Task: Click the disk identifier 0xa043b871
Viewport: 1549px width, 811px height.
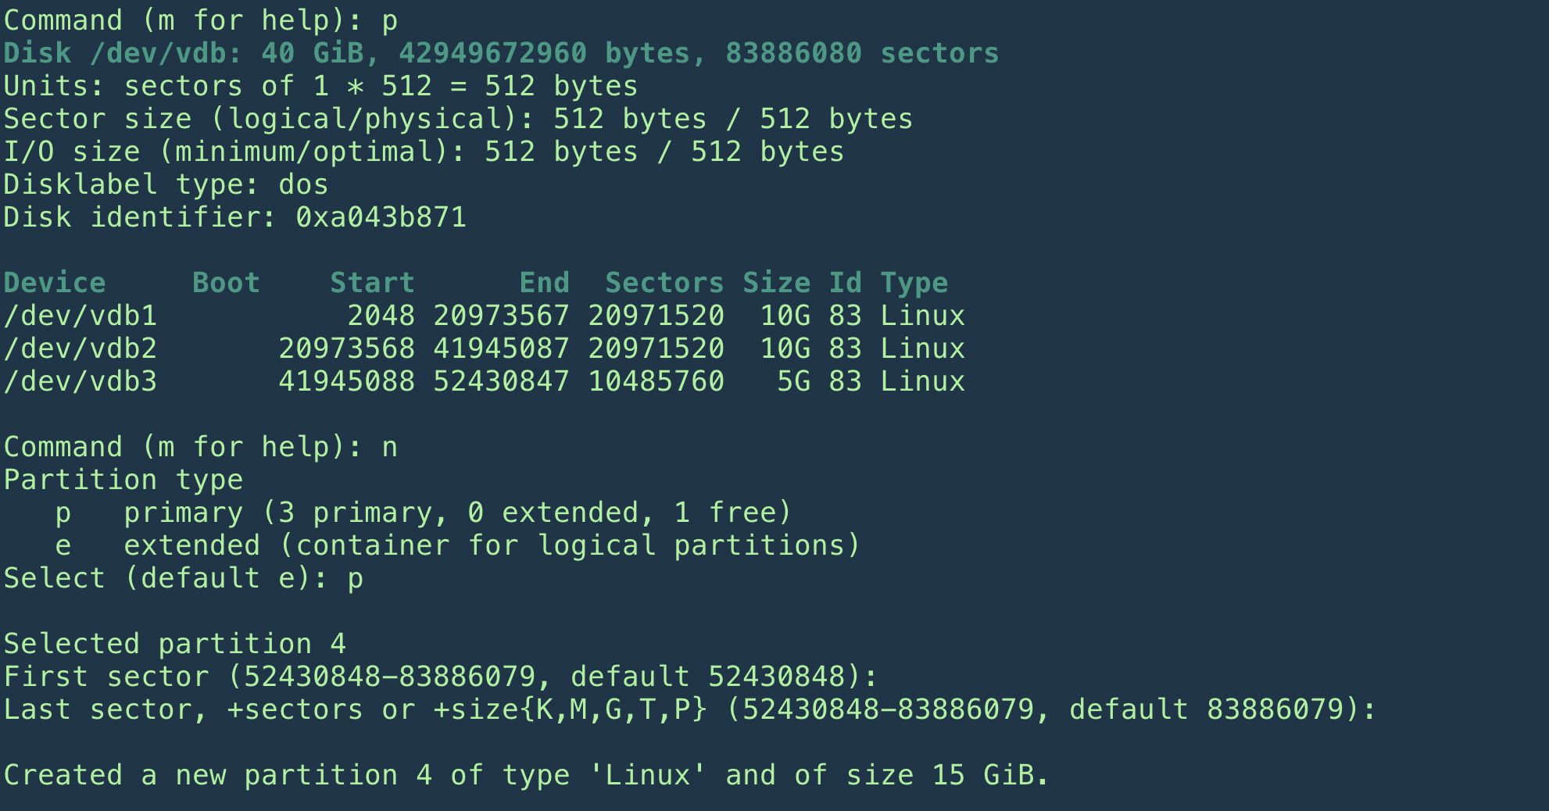Action: click(x=381, y=217)
